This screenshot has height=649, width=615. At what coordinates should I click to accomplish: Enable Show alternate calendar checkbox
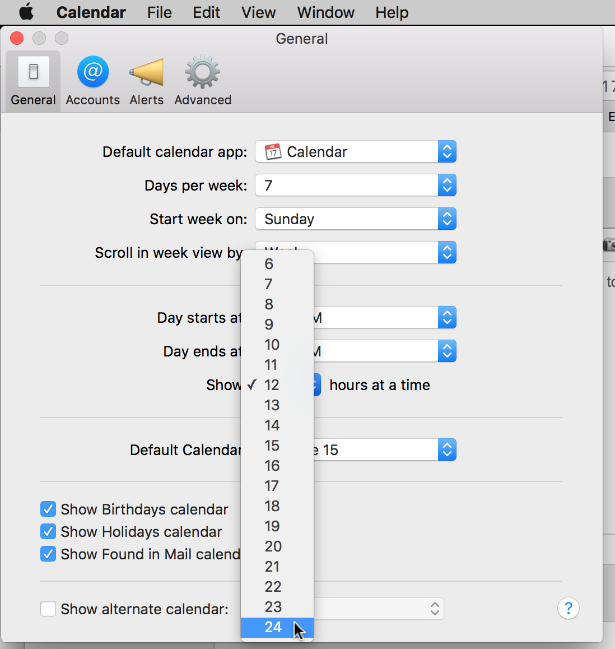point(48,609)
